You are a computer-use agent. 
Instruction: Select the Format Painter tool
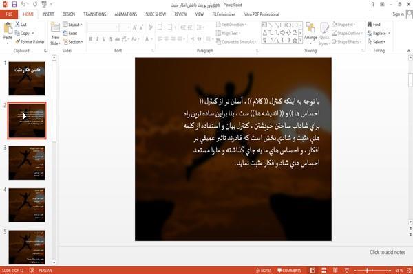(x=30, y=42)
